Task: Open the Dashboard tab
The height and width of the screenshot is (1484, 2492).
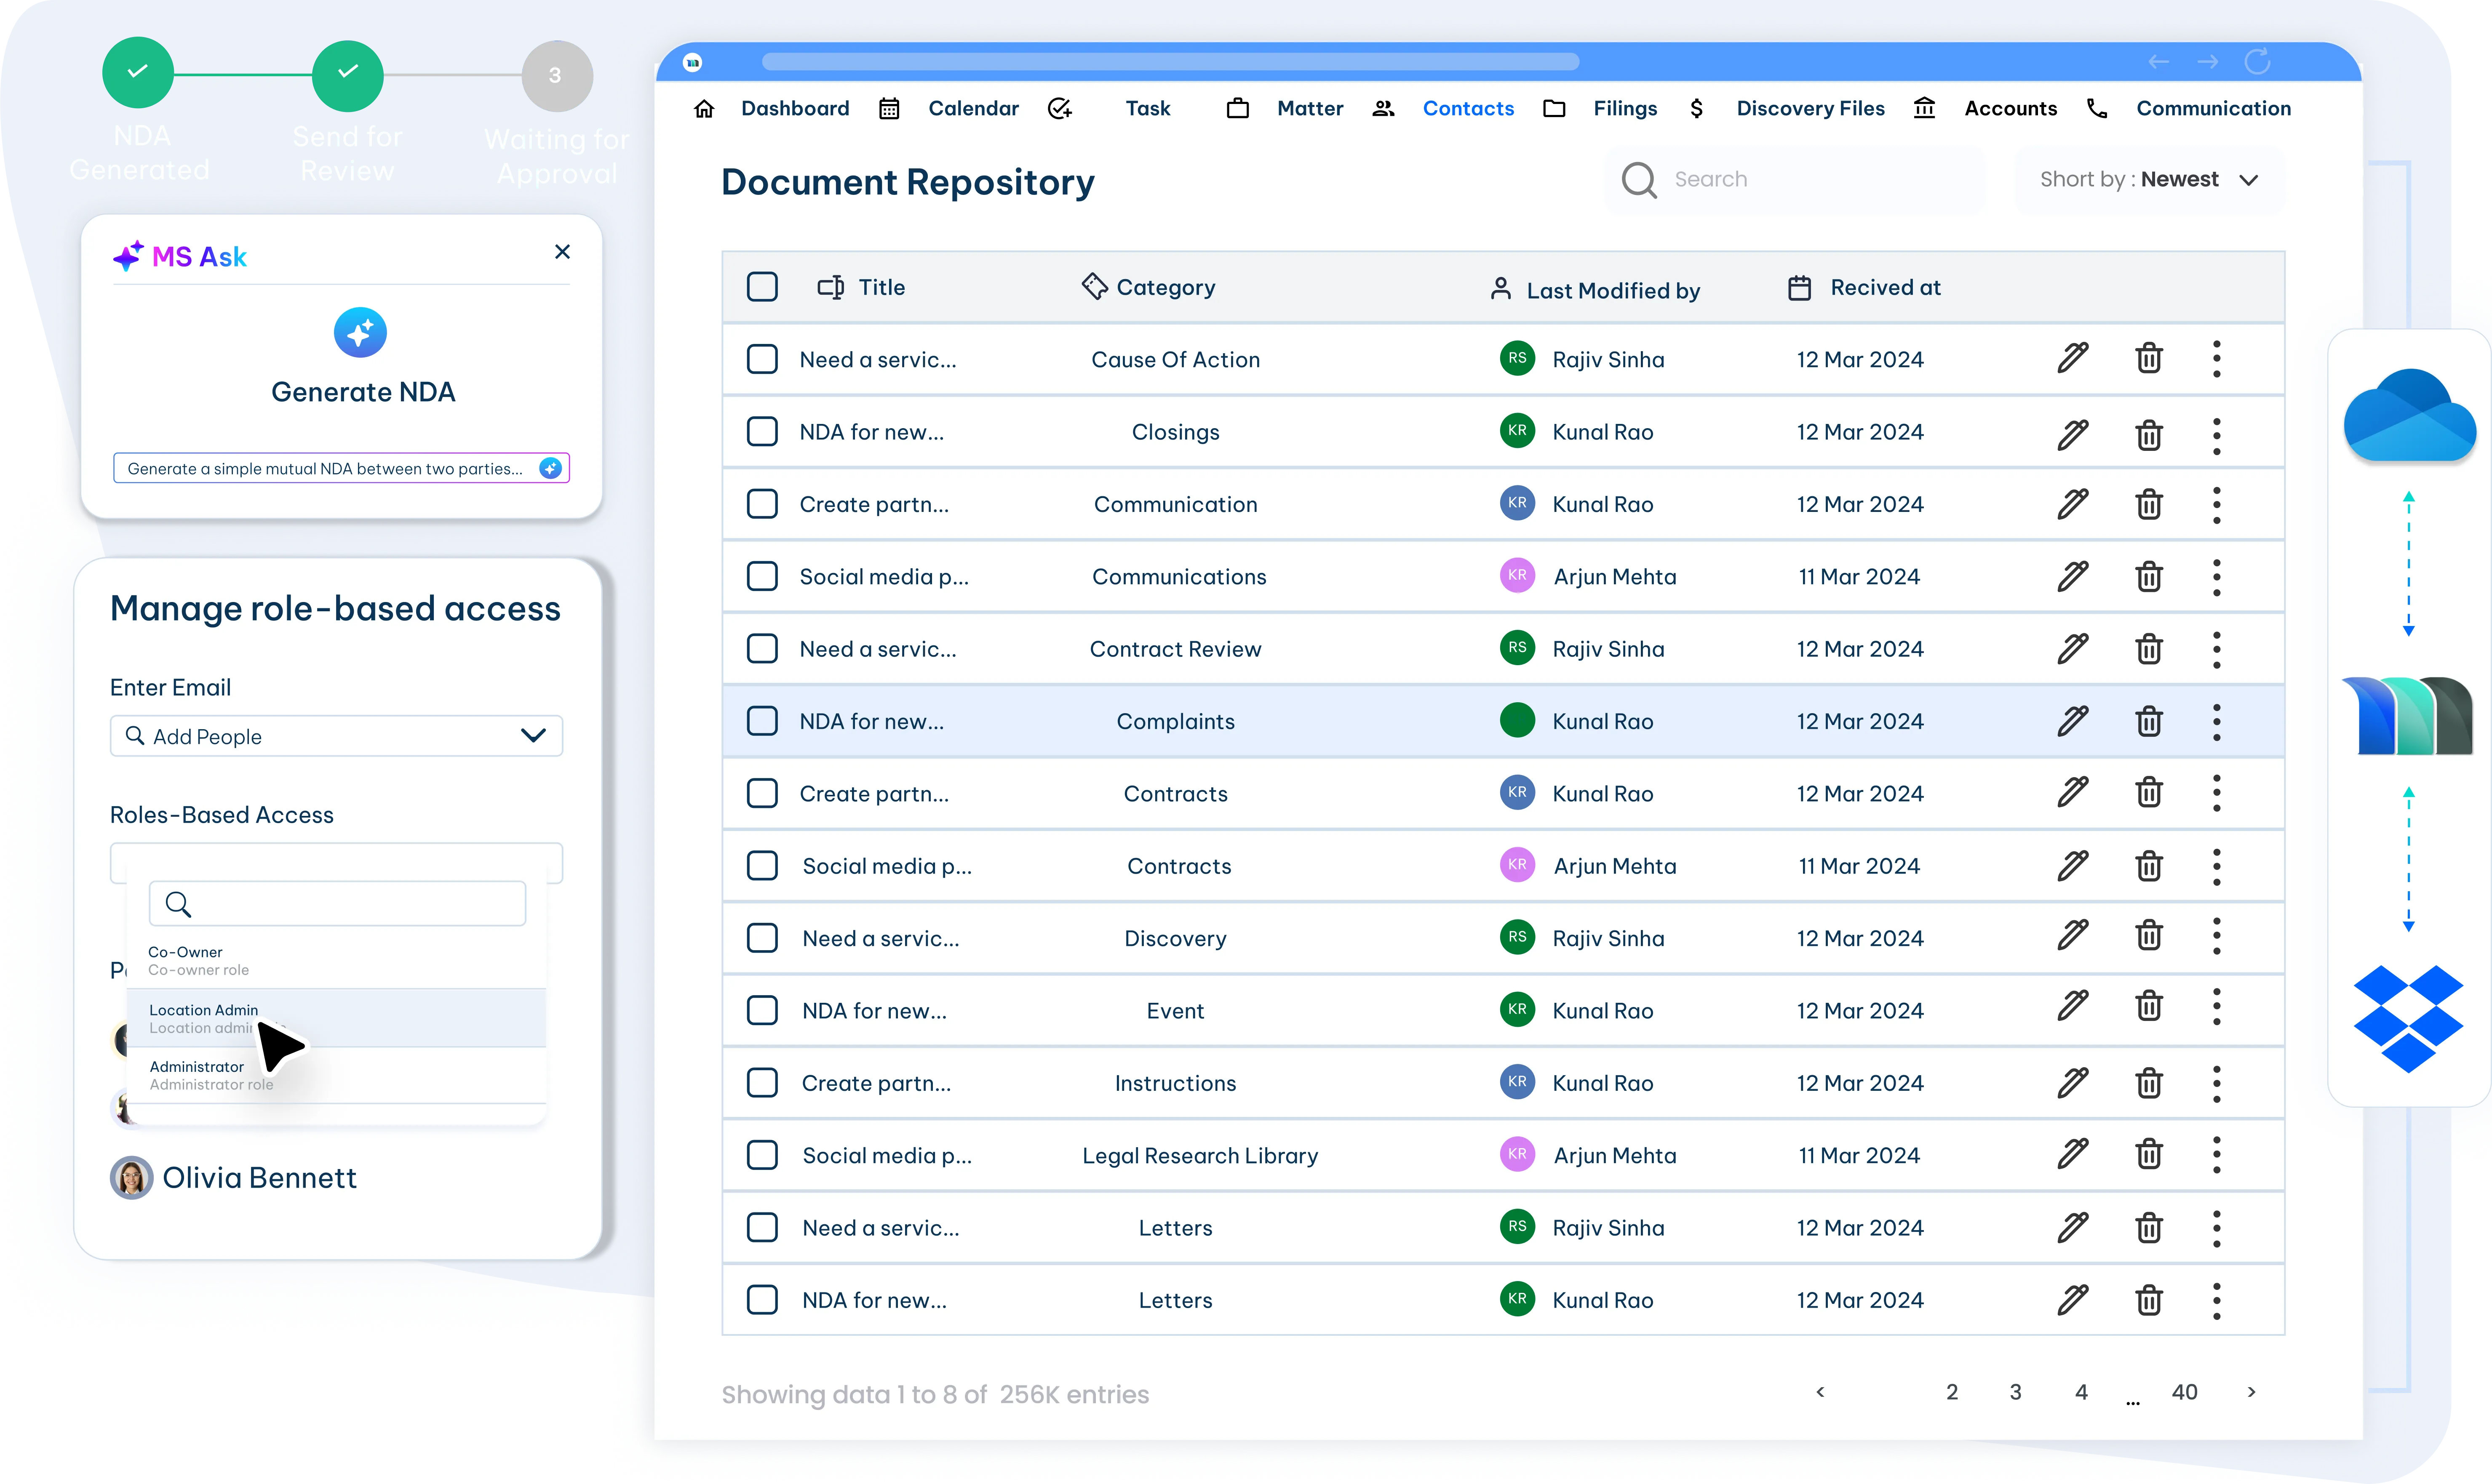Action: click(794, 108)
